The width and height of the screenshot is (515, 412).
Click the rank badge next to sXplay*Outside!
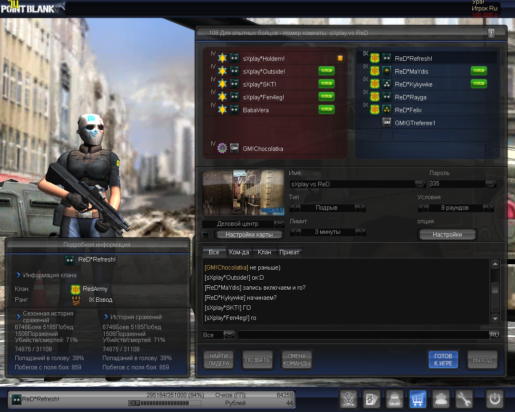235,71
